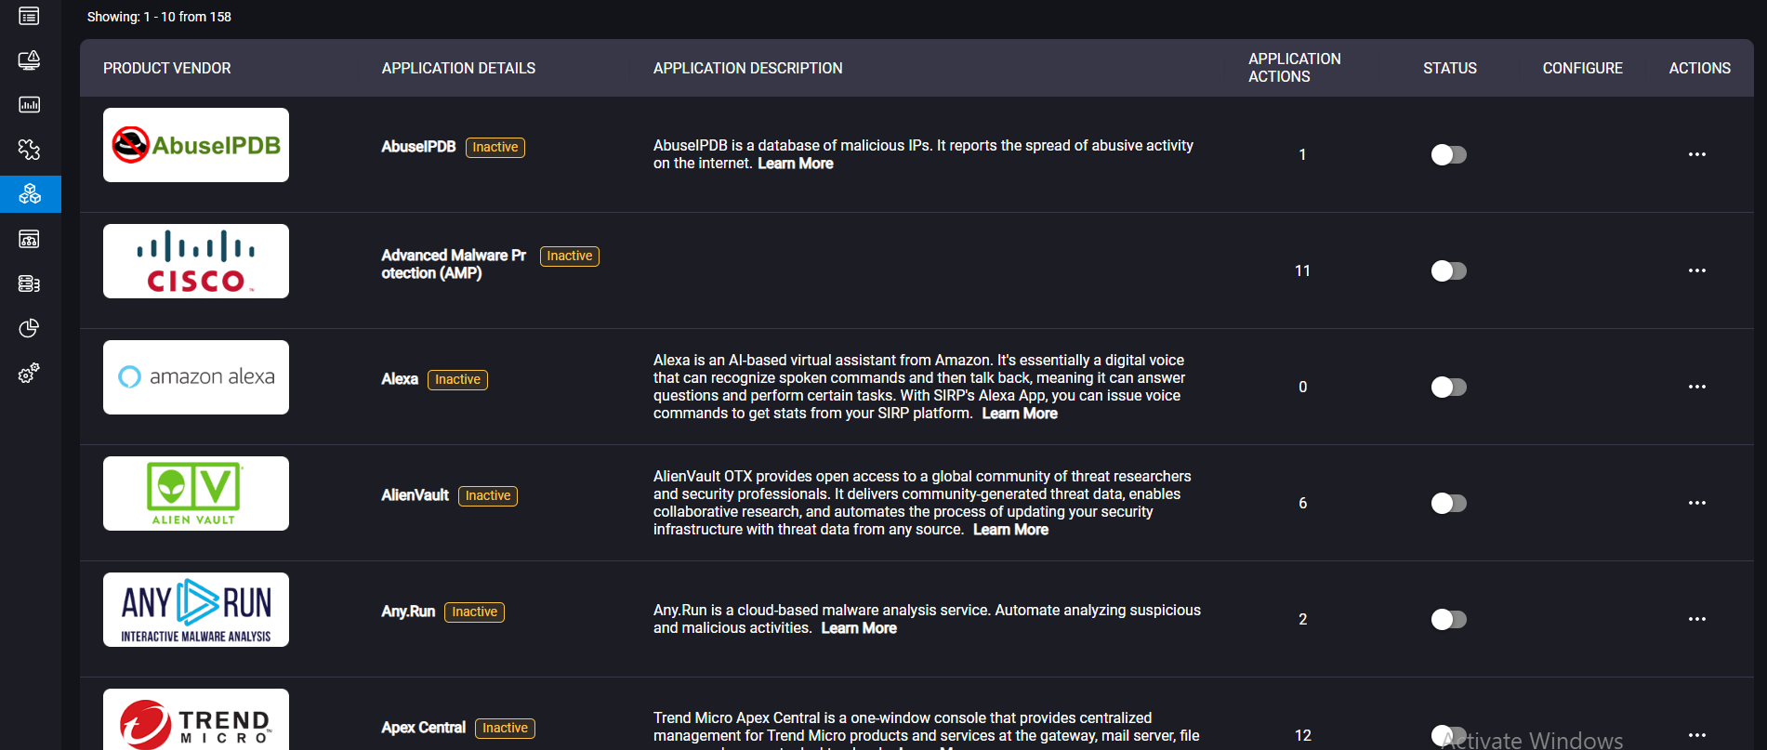Click the Product Vendor column header
The width and height of the screenshot is (1767, 750).
pyautogui.click(x=167, y=68)
